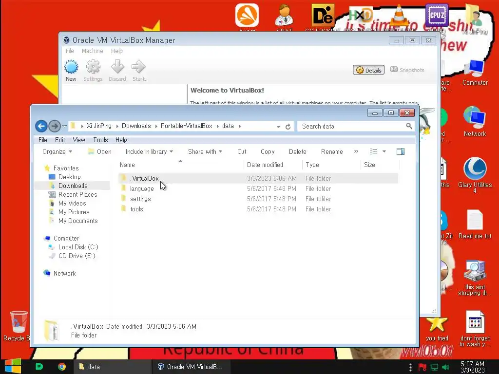Select CD Drive (E:) in navigation pane

77,256
